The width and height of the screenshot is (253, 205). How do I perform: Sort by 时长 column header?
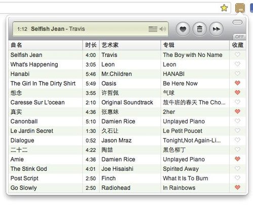[x=91, y=45]
